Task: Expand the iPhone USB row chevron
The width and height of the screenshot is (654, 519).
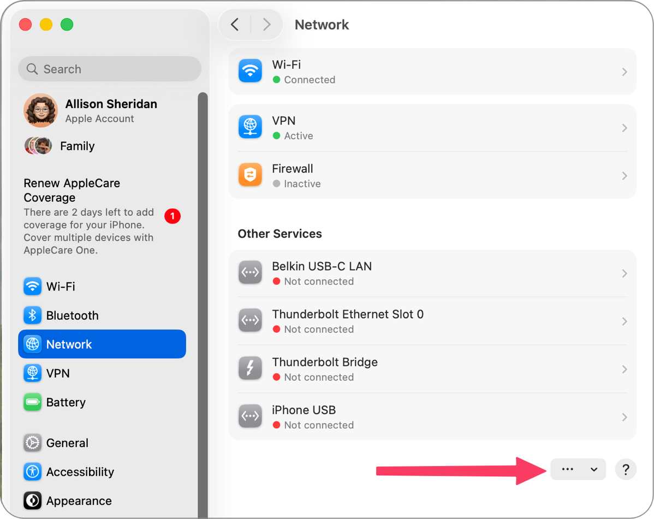Action: (624, 417)
